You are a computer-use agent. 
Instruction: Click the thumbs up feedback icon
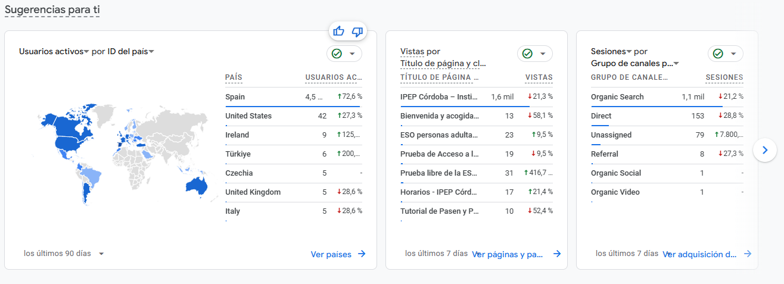(338, 31)
